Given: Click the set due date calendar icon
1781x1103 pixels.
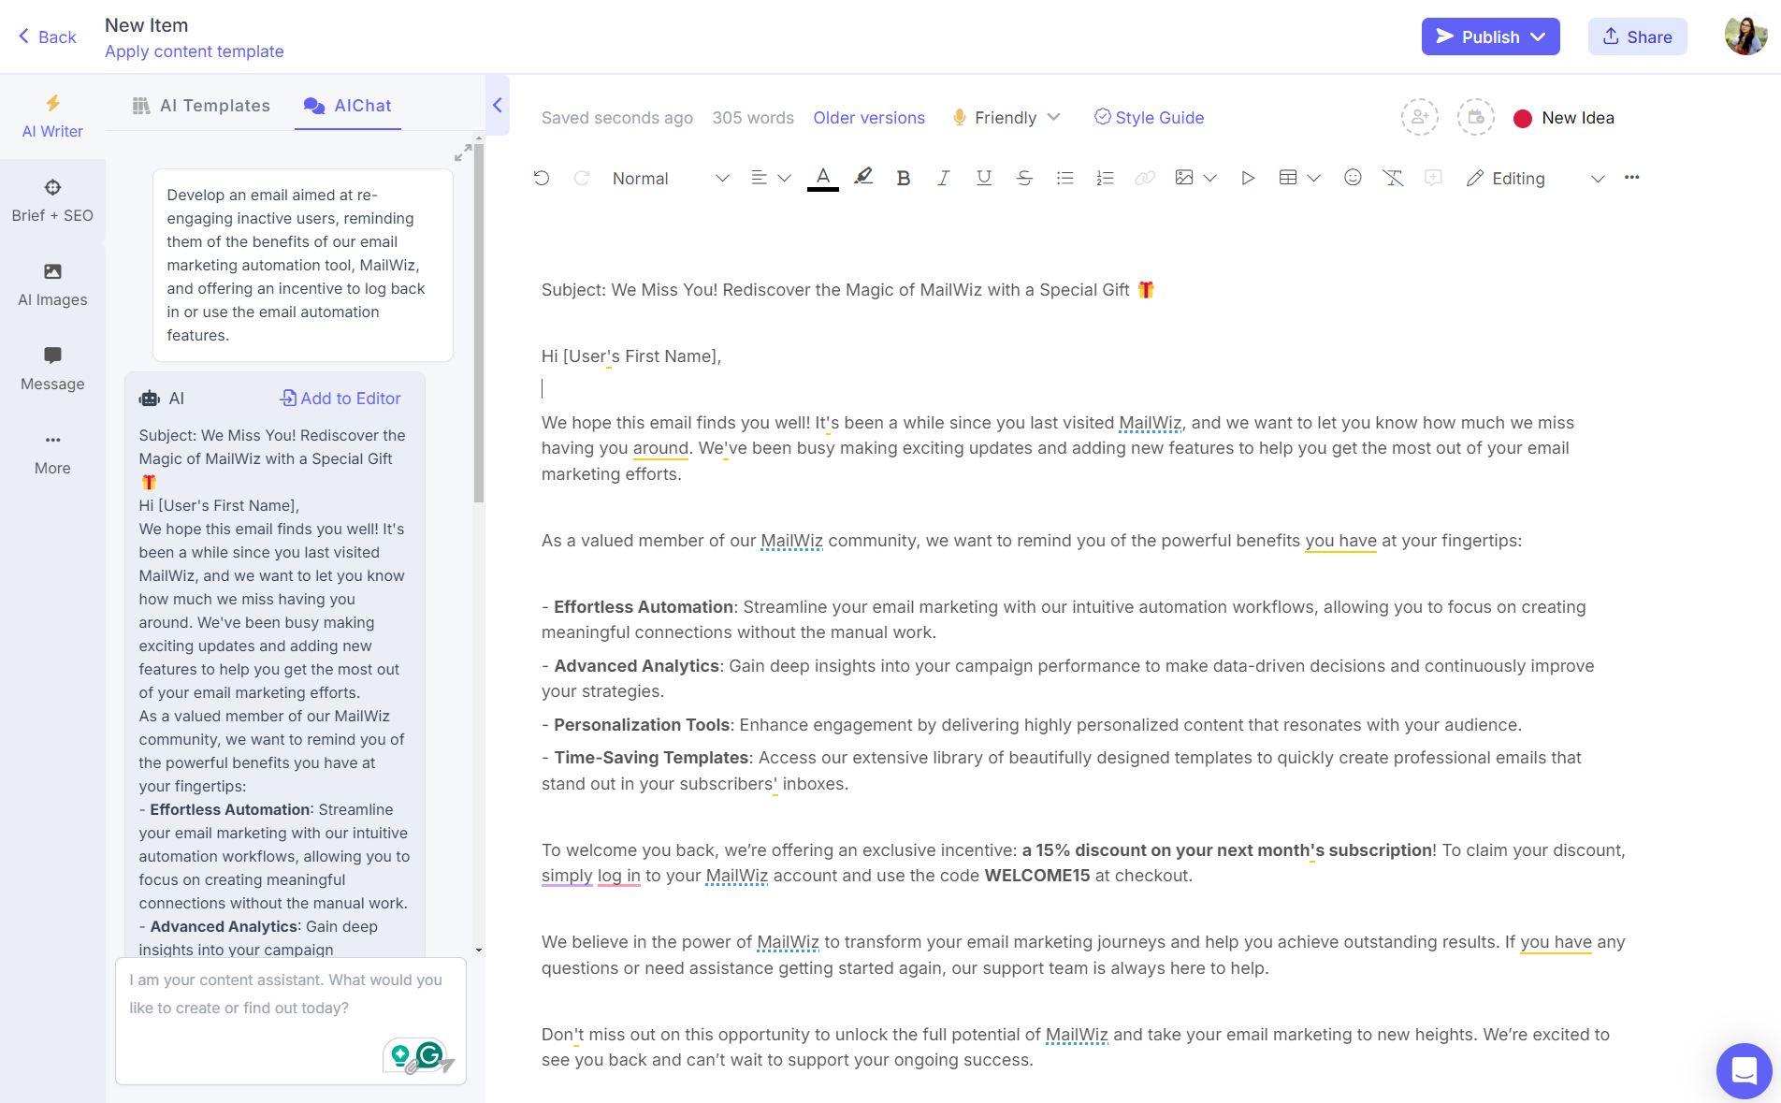Looking at the screenshot, I should [x=1475, y=117].
